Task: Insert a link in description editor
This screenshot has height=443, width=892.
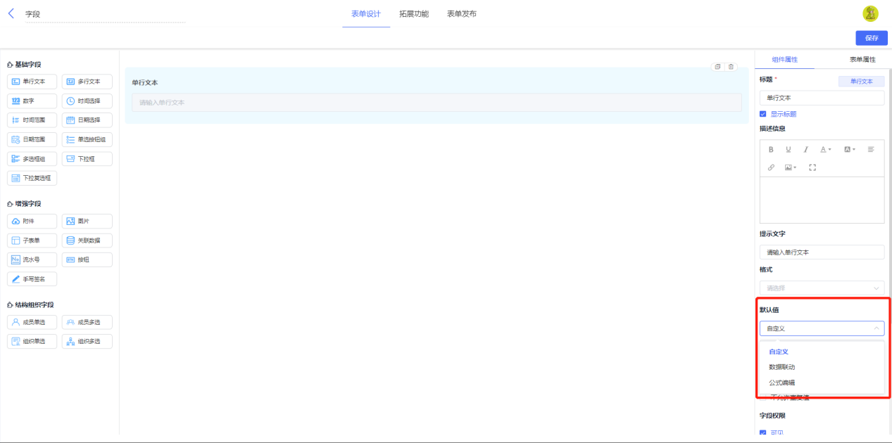Action: (x=771, y=167)
